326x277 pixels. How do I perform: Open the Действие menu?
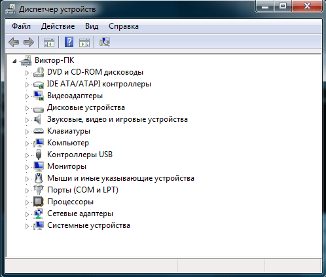pos(58,26)
